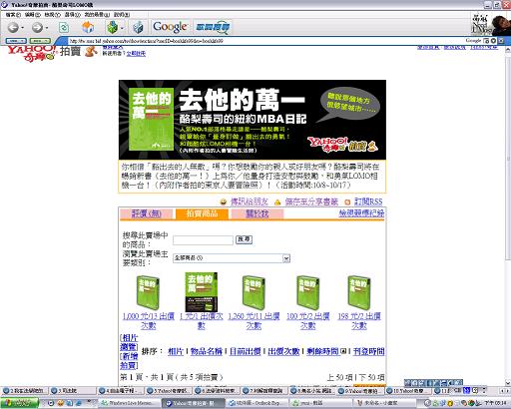This screenshot has height=409, width=511.
Task: Switch to browser tab numbered 3
Action: 73,391
